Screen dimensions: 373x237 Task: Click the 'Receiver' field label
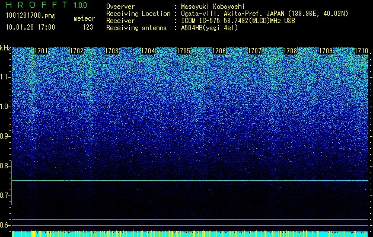[120, 21]
